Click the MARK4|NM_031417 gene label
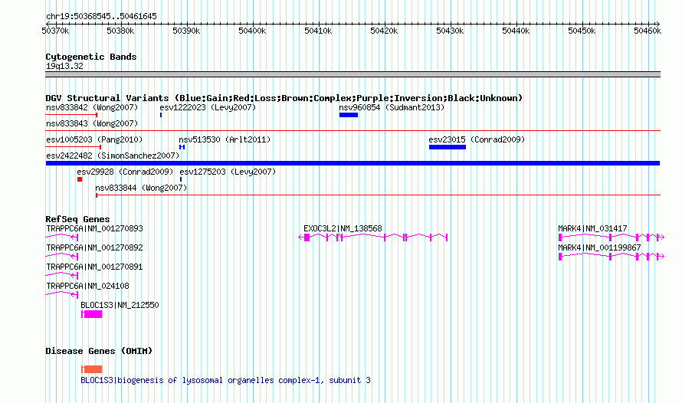 pyautogui.click(x=592, y=228)
